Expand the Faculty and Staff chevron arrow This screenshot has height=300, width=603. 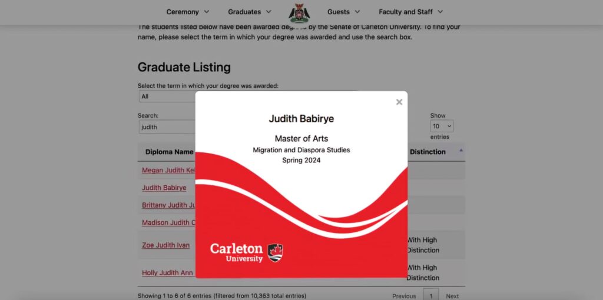440,12
